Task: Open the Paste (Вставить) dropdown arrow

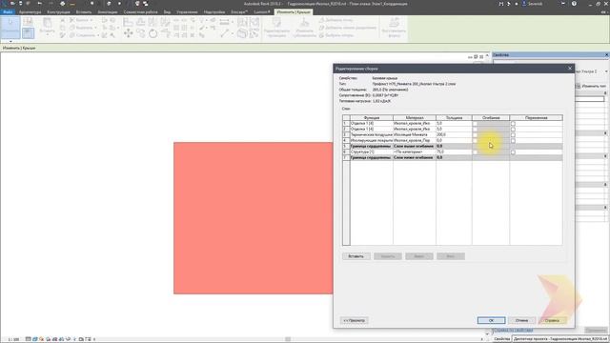Action: click(x=47, y=35)
